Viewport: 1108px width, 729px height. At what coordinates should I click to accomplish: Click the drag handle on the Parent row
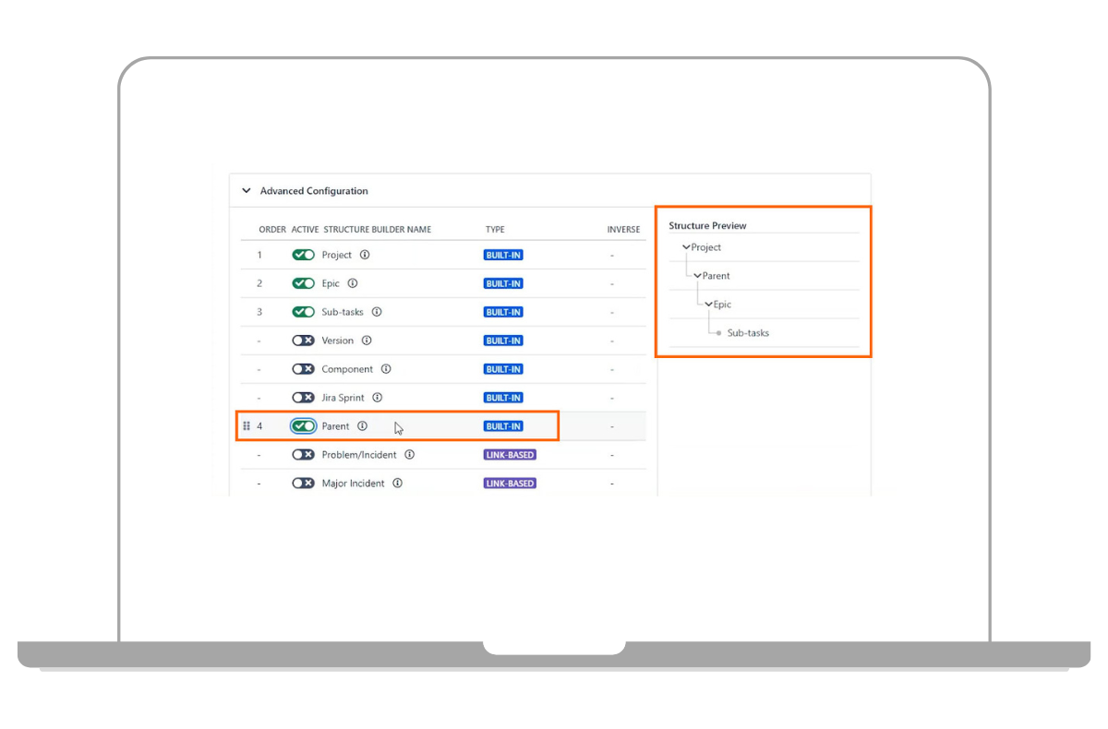pos(247,426)
